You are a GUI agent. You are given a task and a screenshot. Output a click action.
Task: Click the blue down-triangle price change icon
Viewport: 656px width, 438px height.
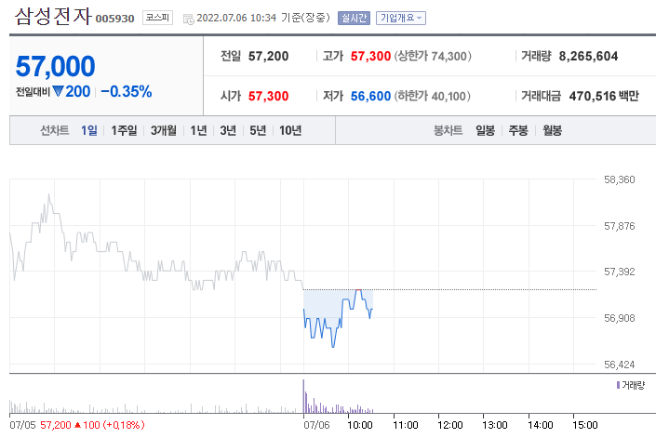tap(58, 91)
